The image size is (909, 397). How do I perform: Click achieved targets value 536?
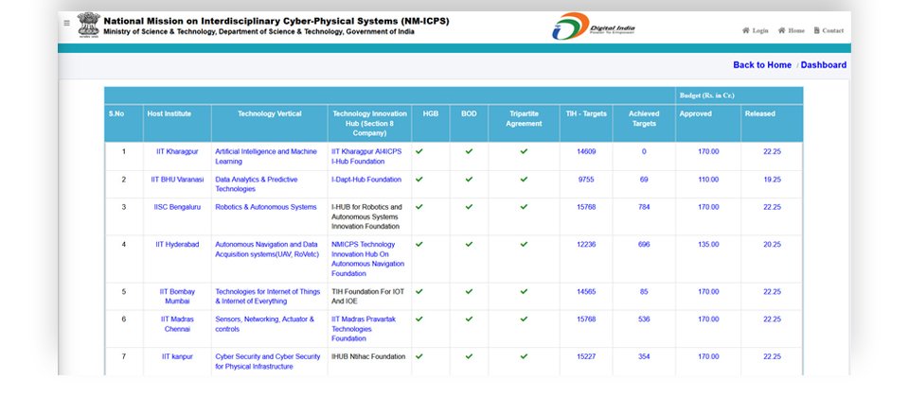click(x=644, y=319)
